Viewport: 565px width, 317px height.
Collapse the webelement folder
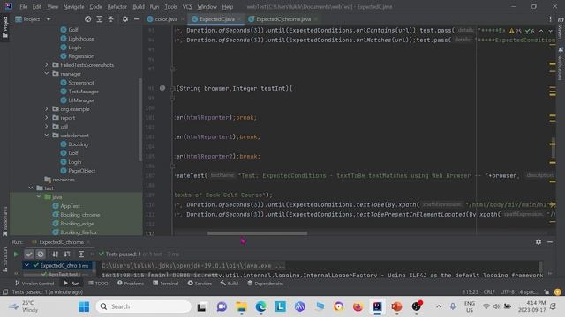click(x=47, y=135)
